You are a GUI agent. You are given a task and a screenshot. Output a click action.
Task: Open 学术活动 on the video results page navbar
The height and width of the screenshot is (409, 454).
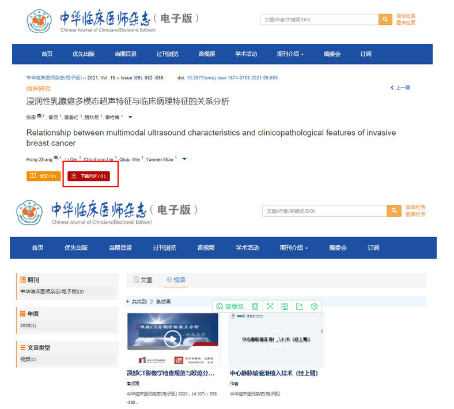[247, 247]
